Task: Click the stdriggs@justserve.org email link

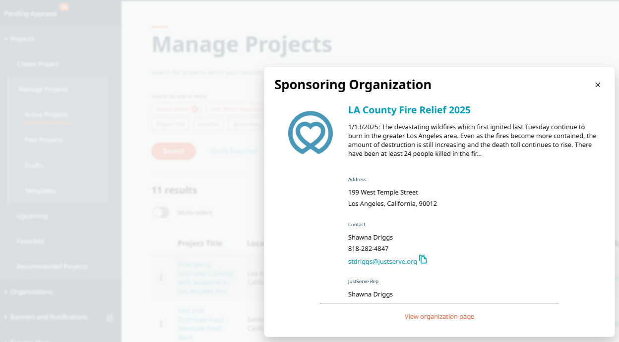Action: [x=382, y=261]
